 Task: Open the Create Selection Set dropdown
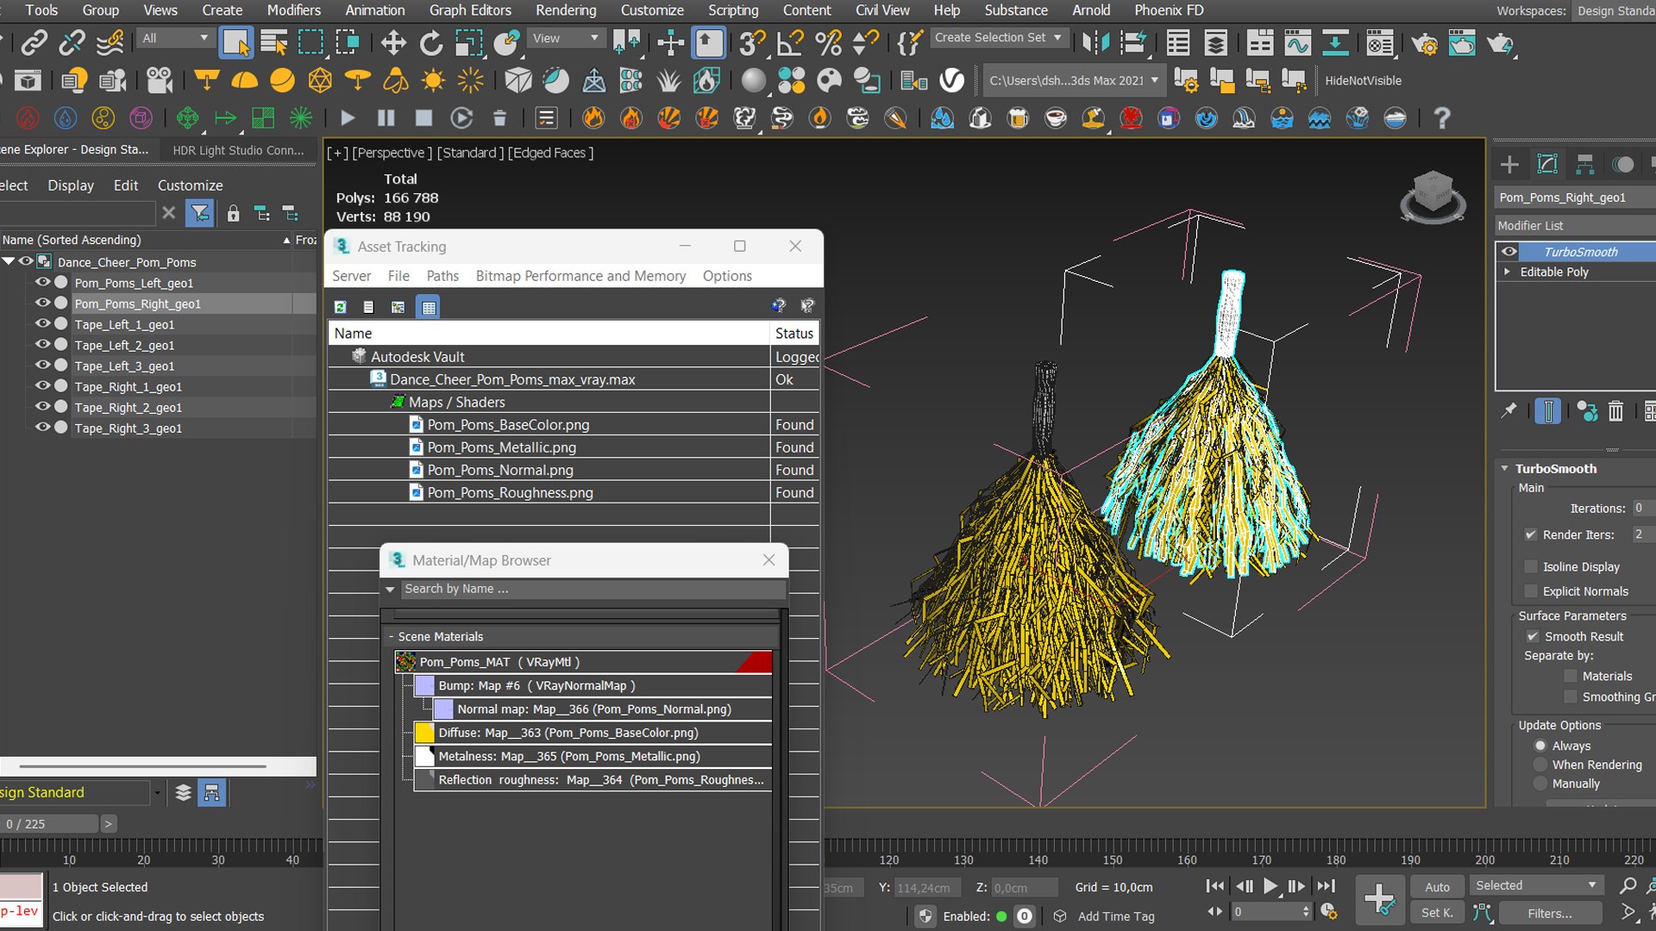point(999,38)
